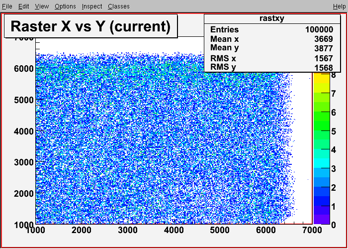Click the violet level 0 palette color

point(321,219)
